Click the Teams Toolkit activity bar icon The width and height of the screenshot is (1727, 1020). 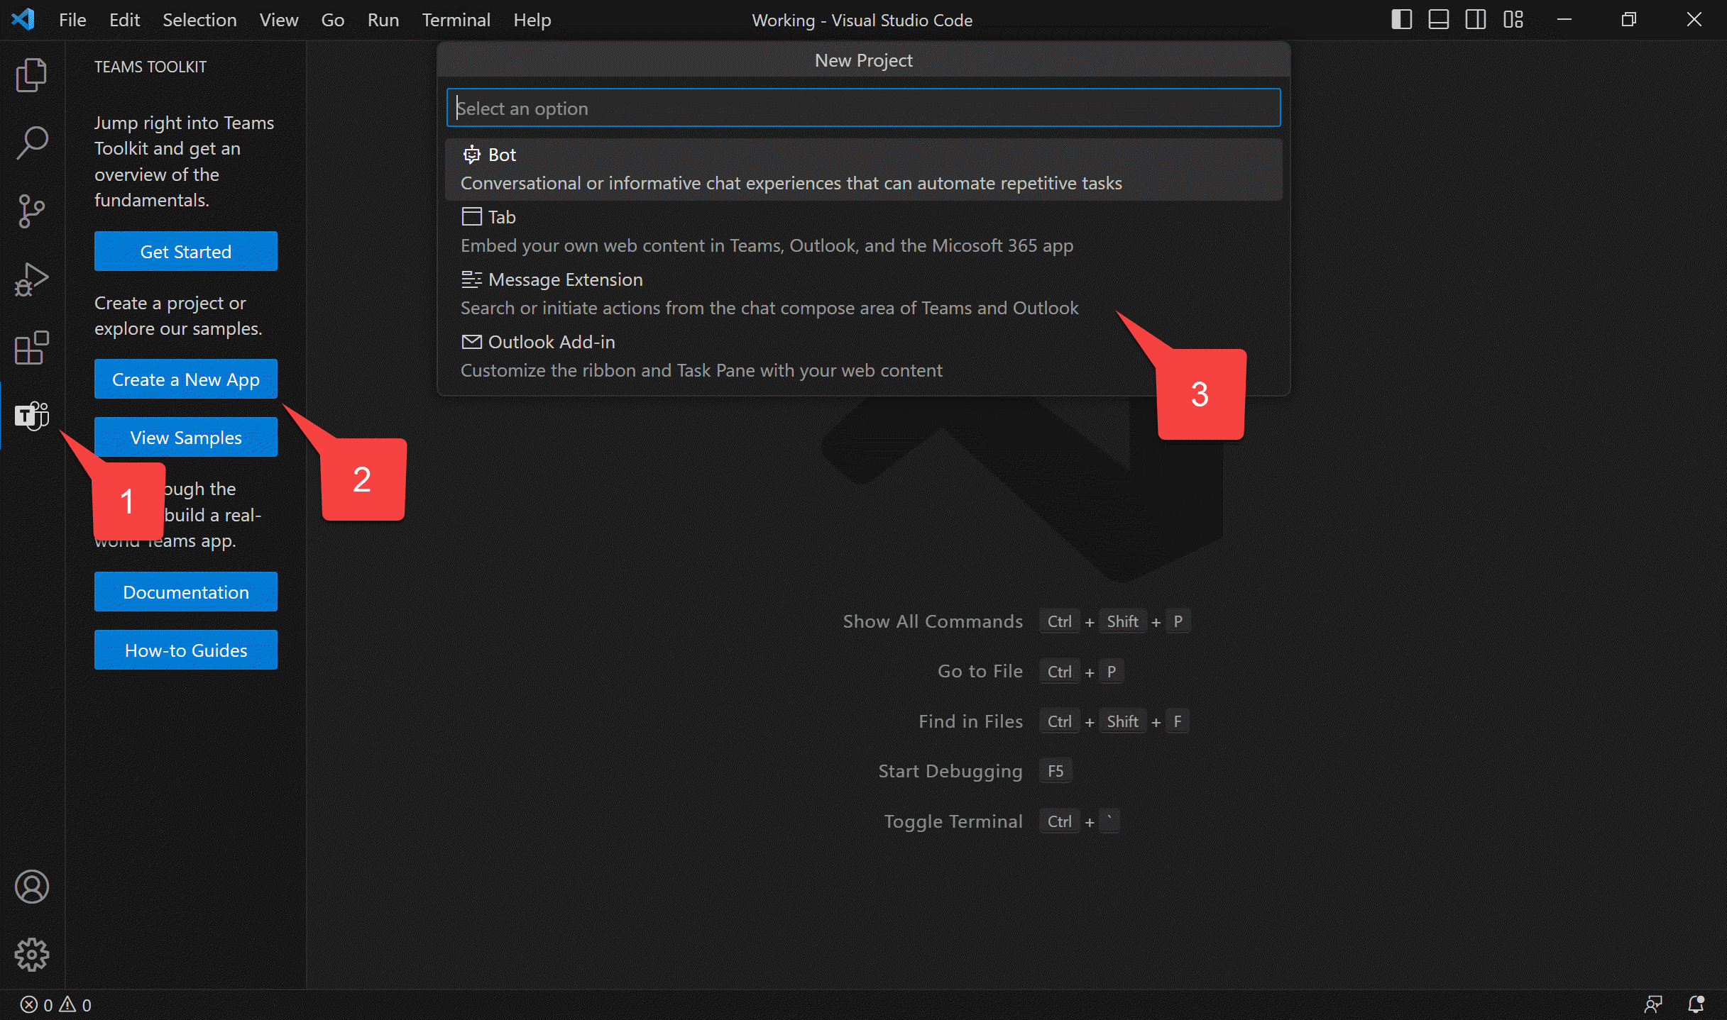point(31,416)
